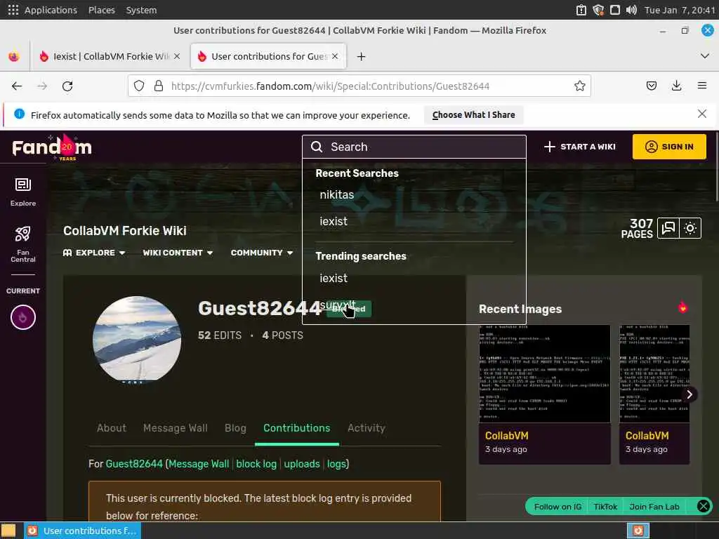Screen dimensions: 719x539
Task: Click the volume speaker icon in system tray
Action: (631, 10)
